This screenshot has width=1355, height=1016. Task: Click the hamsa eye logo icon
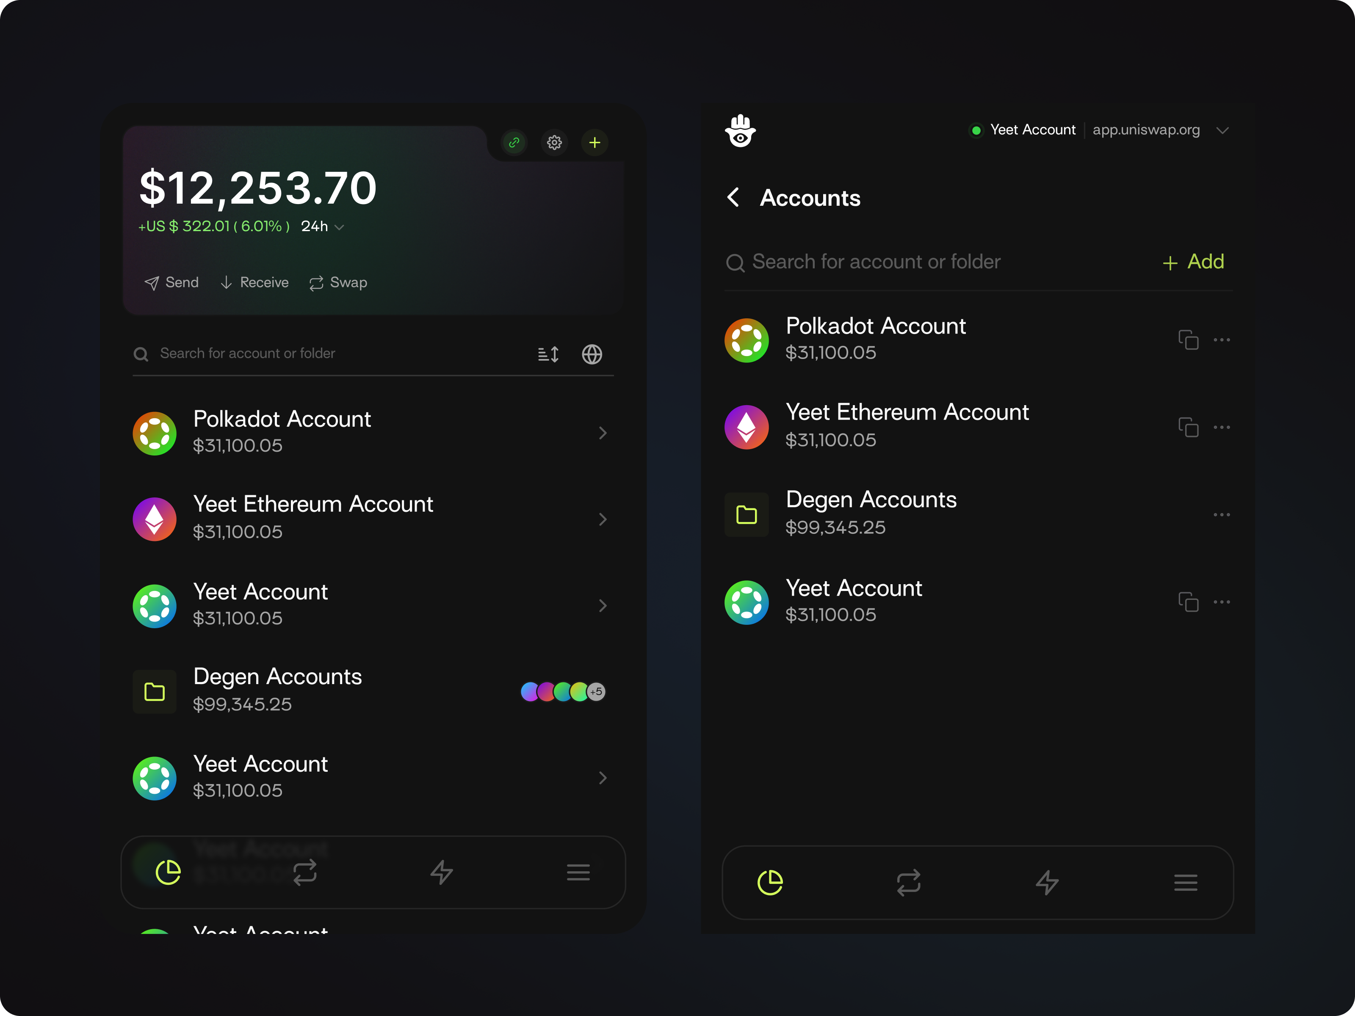pos(740,130)
